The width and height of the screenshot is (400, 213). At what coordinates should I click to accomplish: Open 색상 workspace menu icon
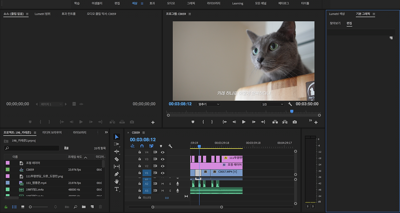pyautogui.click(x=142, y=3)
